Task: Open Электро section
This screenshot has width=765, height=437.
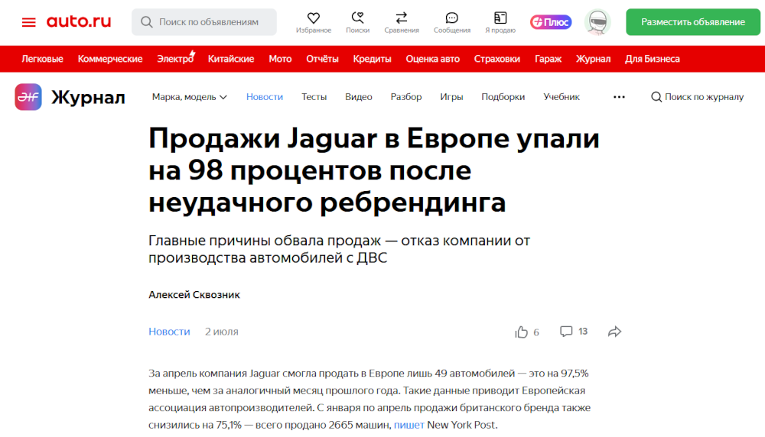Action: 175,59
